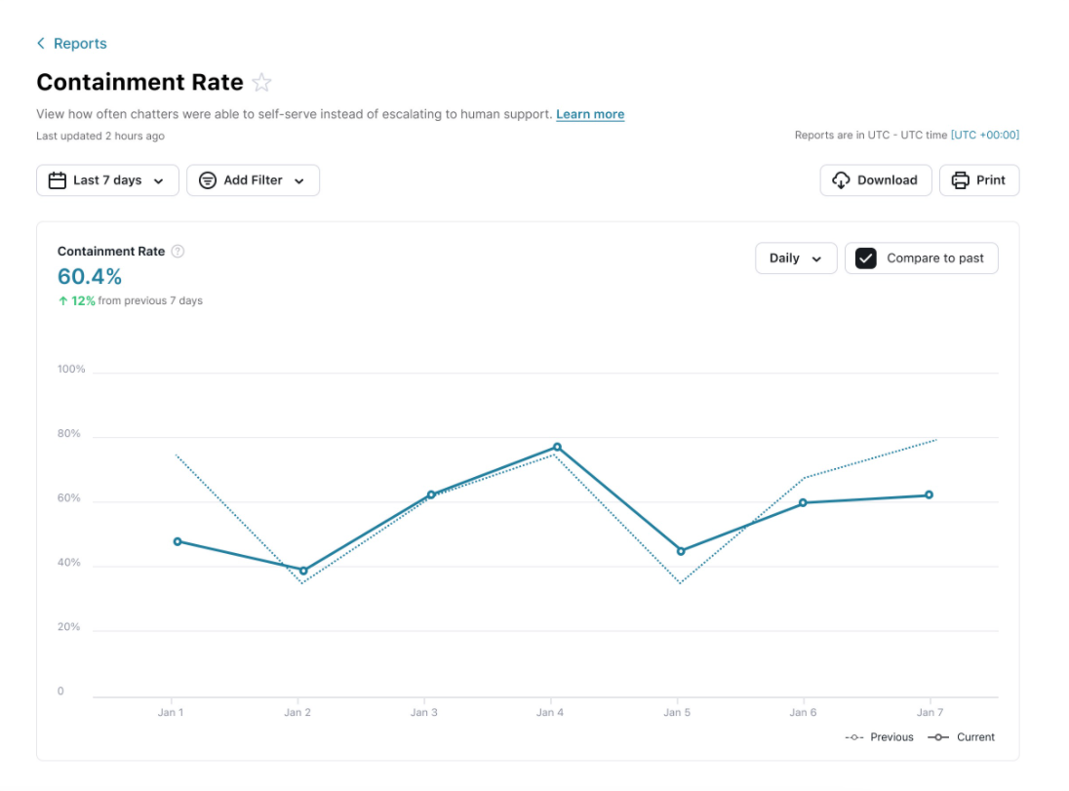
Task: Open the Add Filter dropdown arrow
Action: point(299,181)
